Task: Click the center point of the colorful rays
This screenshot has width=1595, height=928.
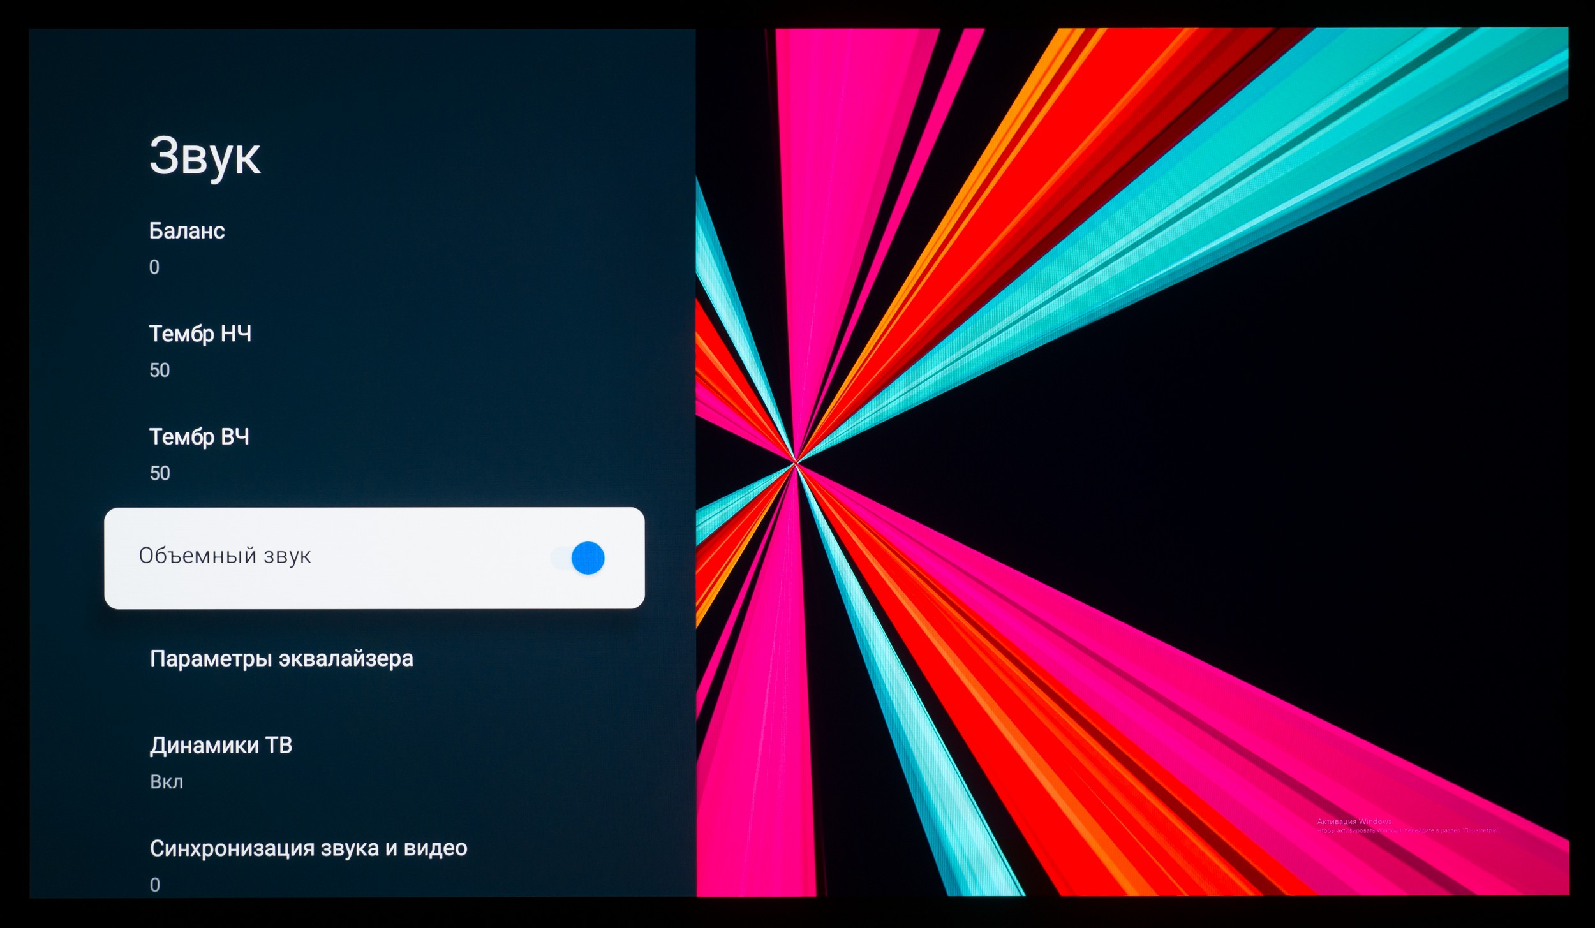Action: coord(796,462)
